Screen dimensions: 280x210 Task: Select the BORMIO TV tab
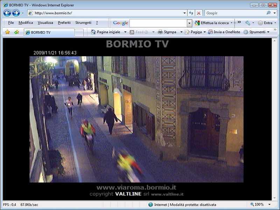coord(49,33)
